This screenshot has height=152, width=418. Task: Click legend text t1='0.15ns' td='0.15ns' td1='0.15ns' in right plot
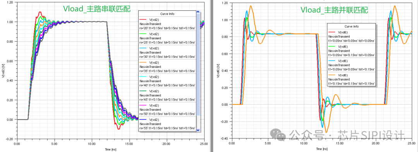[x=351, y=83]
